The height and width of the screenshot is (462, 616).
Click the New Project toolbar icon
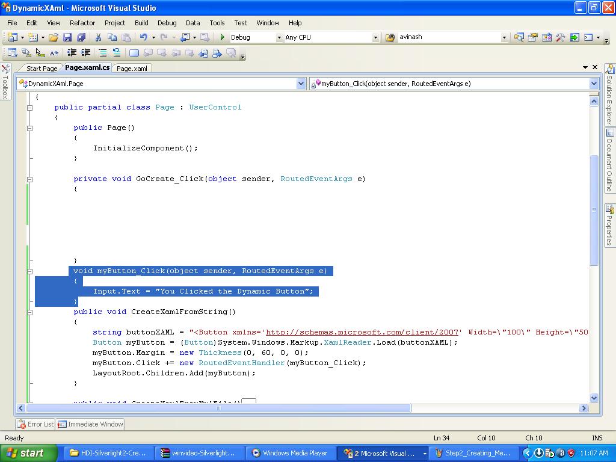coord(13,37)
